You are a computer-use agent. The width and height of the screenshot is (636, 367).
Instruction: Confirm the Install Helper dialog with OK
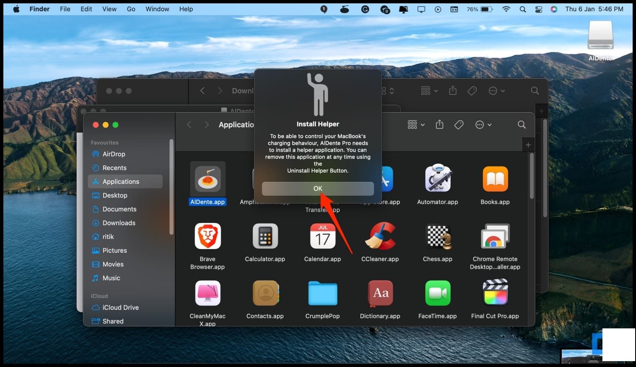pos(318,189)
